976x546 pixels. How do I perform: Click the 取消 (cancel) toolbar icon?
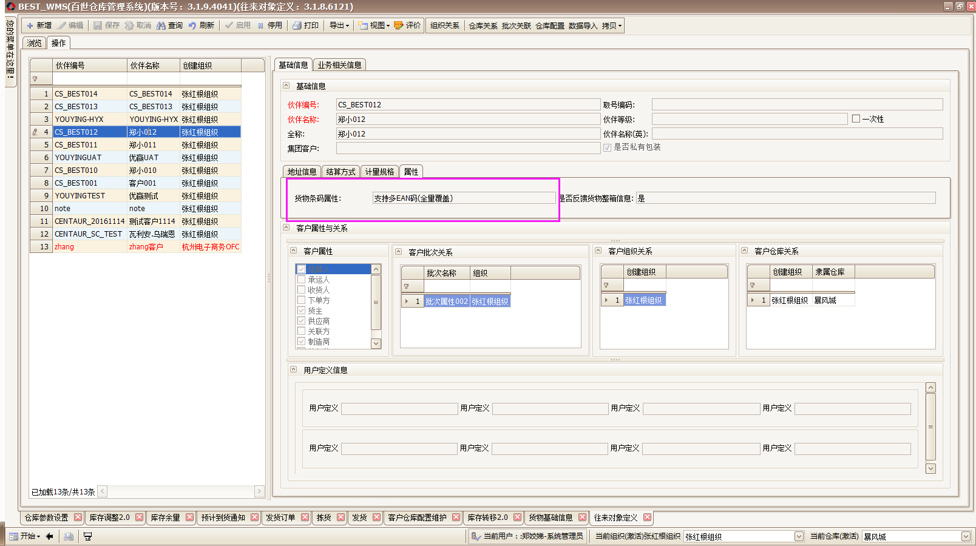click(129, 25)
